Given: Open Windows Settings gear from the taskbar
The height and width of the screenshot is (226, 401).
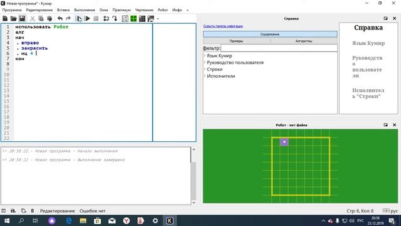Looking at the screenshot, I should 155,220.
